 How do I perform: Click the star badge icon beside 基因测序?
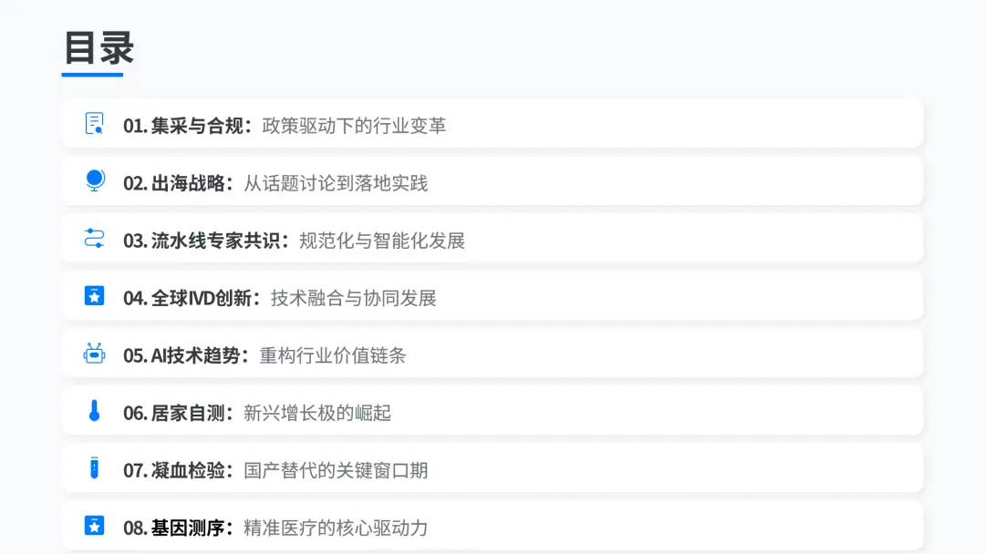point(94,526)
